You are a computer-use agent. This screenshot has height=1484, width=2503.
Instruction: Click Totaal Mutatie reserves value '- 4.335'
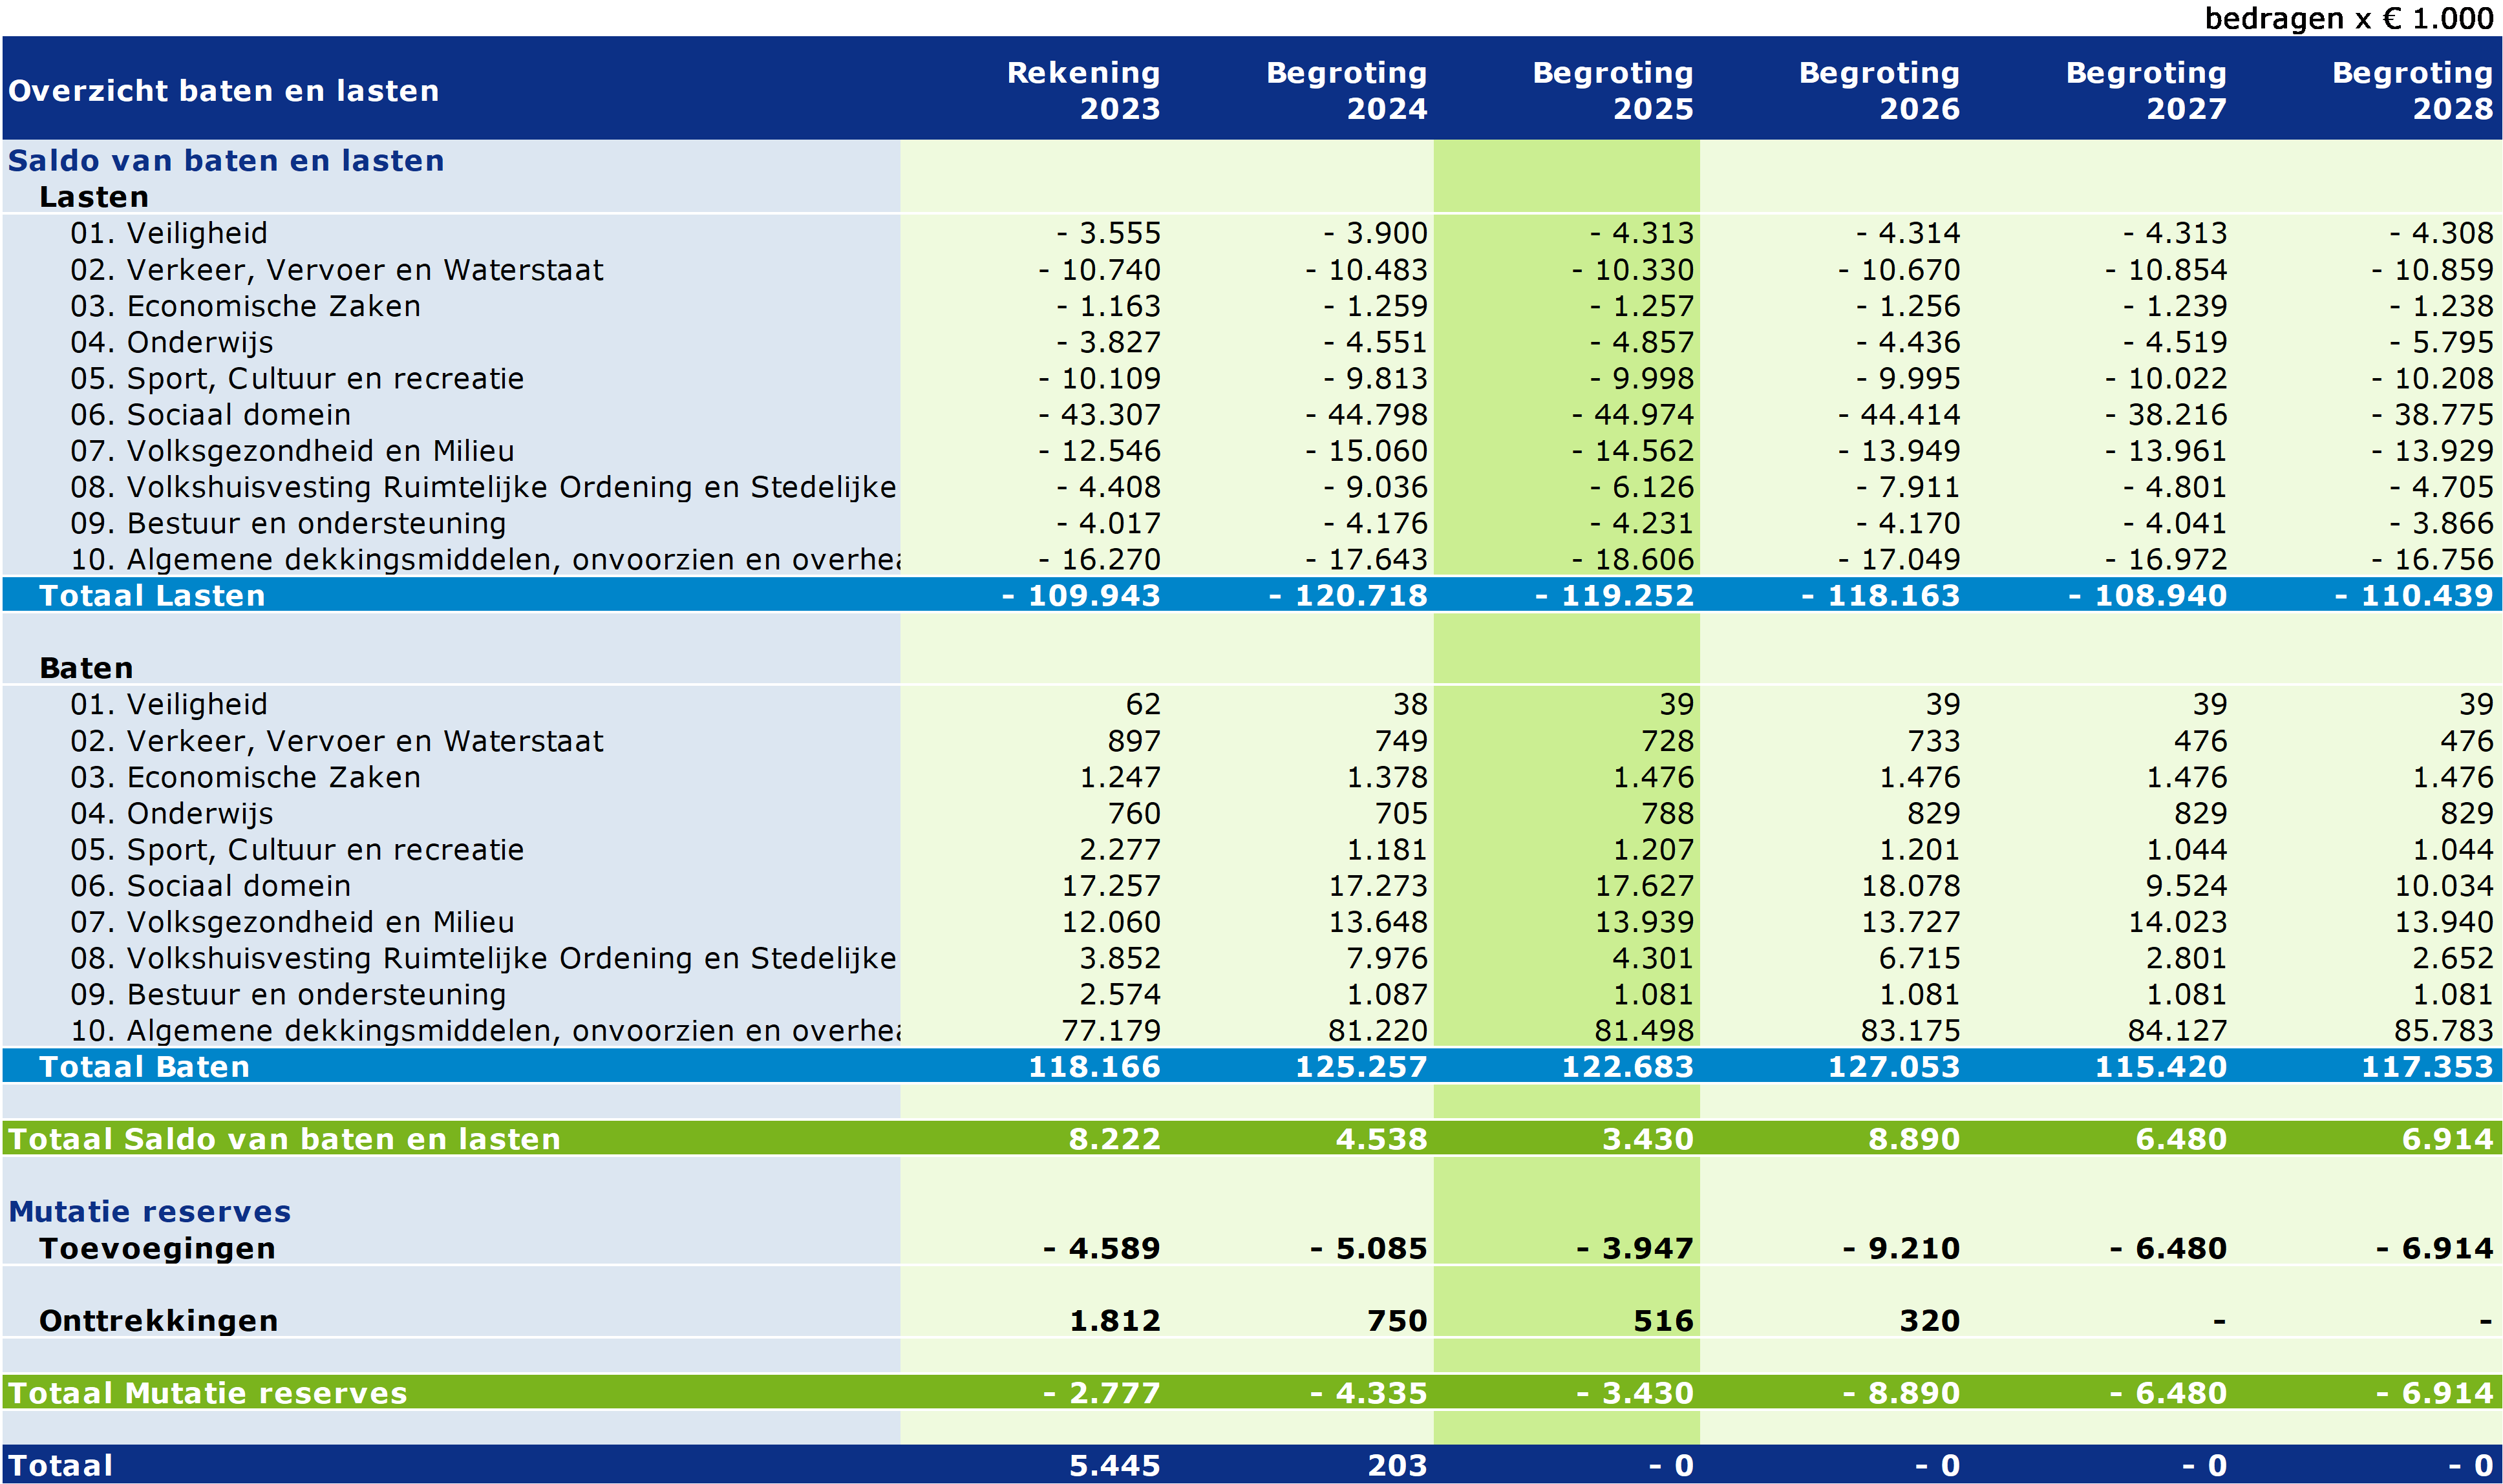pyautogui.click(x=1368, y=1393)
